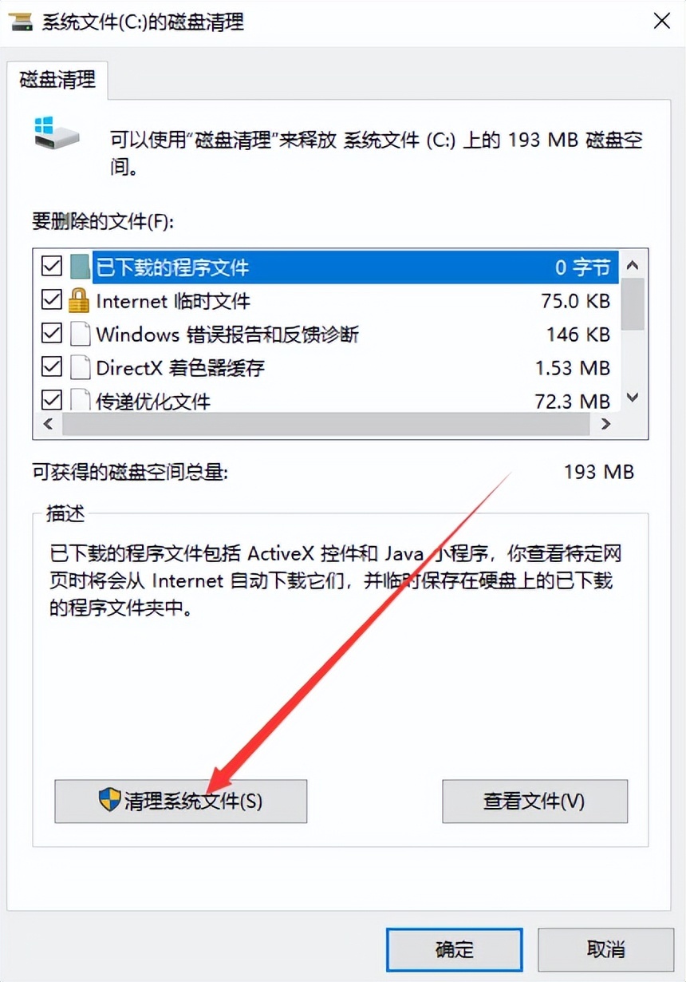
Task: Click the 查看文件(V) button
Action: [534, 801]
